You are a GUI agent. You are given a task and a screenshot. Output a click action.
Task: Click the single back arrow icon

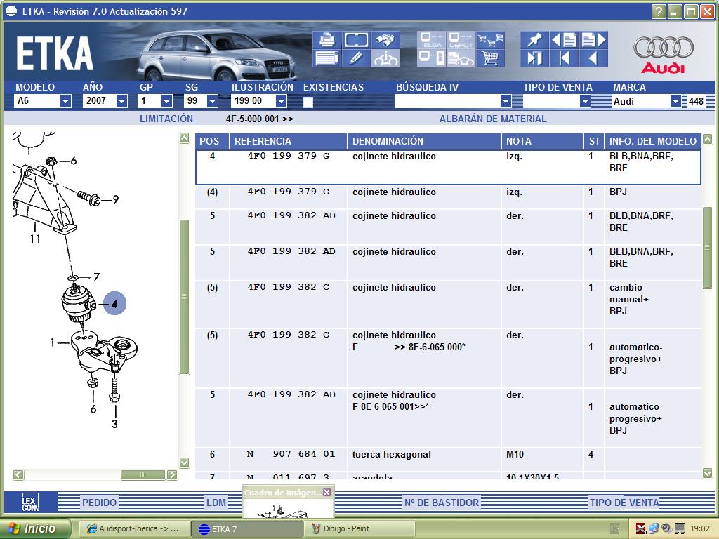coord(593,58)
